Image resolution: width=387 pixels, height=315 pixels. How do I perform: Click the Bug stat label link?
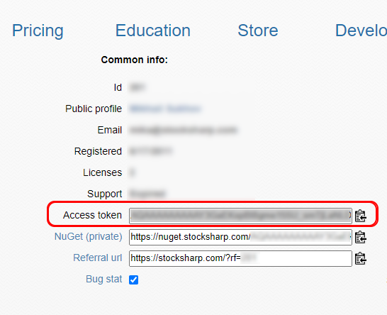point(104,279)
